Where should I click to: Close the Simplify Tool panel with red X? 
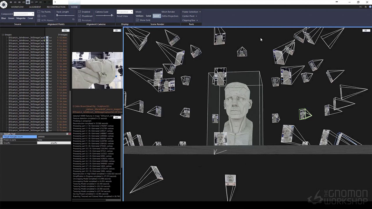[70, 134]
